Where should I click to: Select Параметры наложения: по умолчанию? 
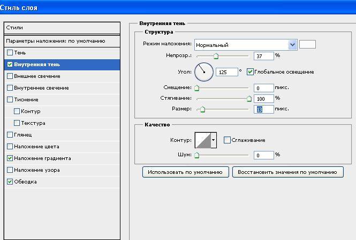click(60, 41)
